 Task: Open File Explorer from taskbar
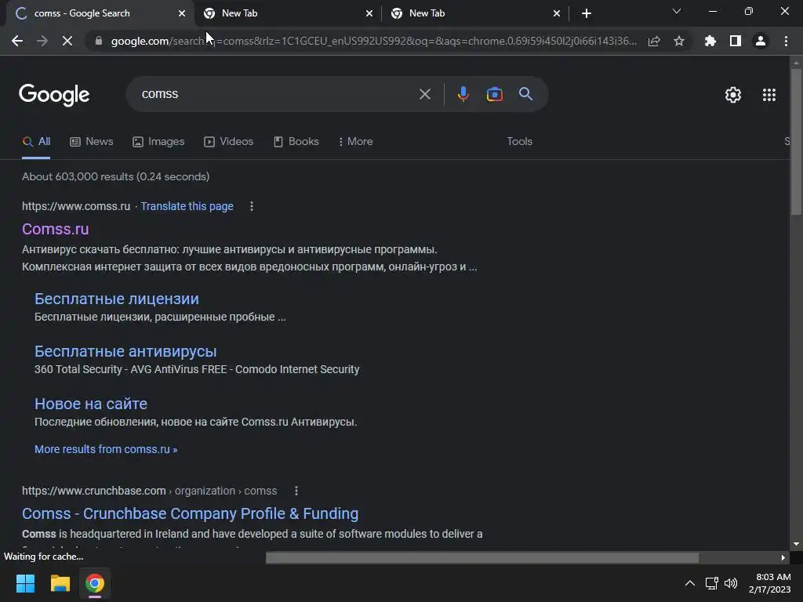coord(60,583)
